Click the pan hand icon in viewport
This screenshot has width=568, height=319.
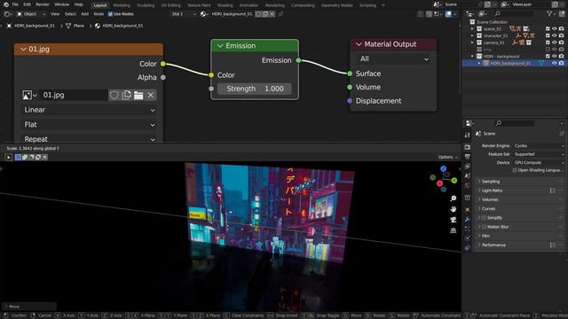(454, 209)
